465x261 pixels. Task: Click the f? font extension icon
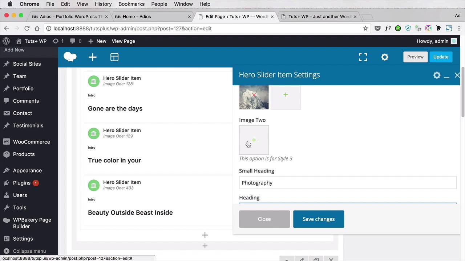[388, 28]
